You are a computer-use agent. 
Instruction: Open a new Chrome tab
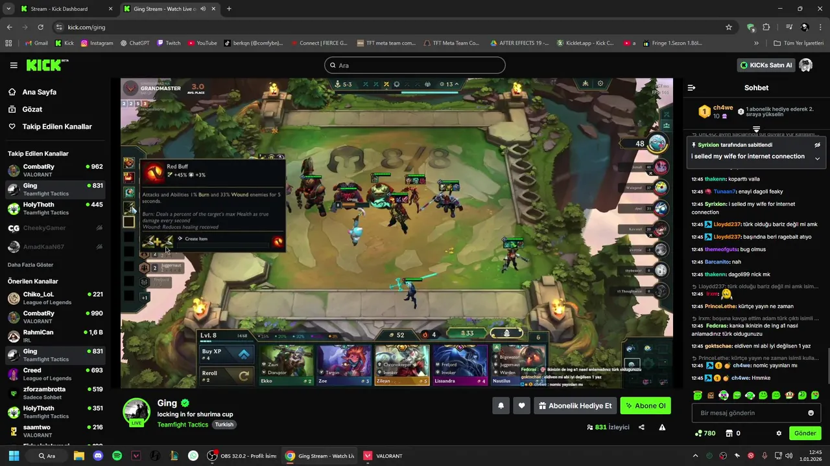[229, 9]
